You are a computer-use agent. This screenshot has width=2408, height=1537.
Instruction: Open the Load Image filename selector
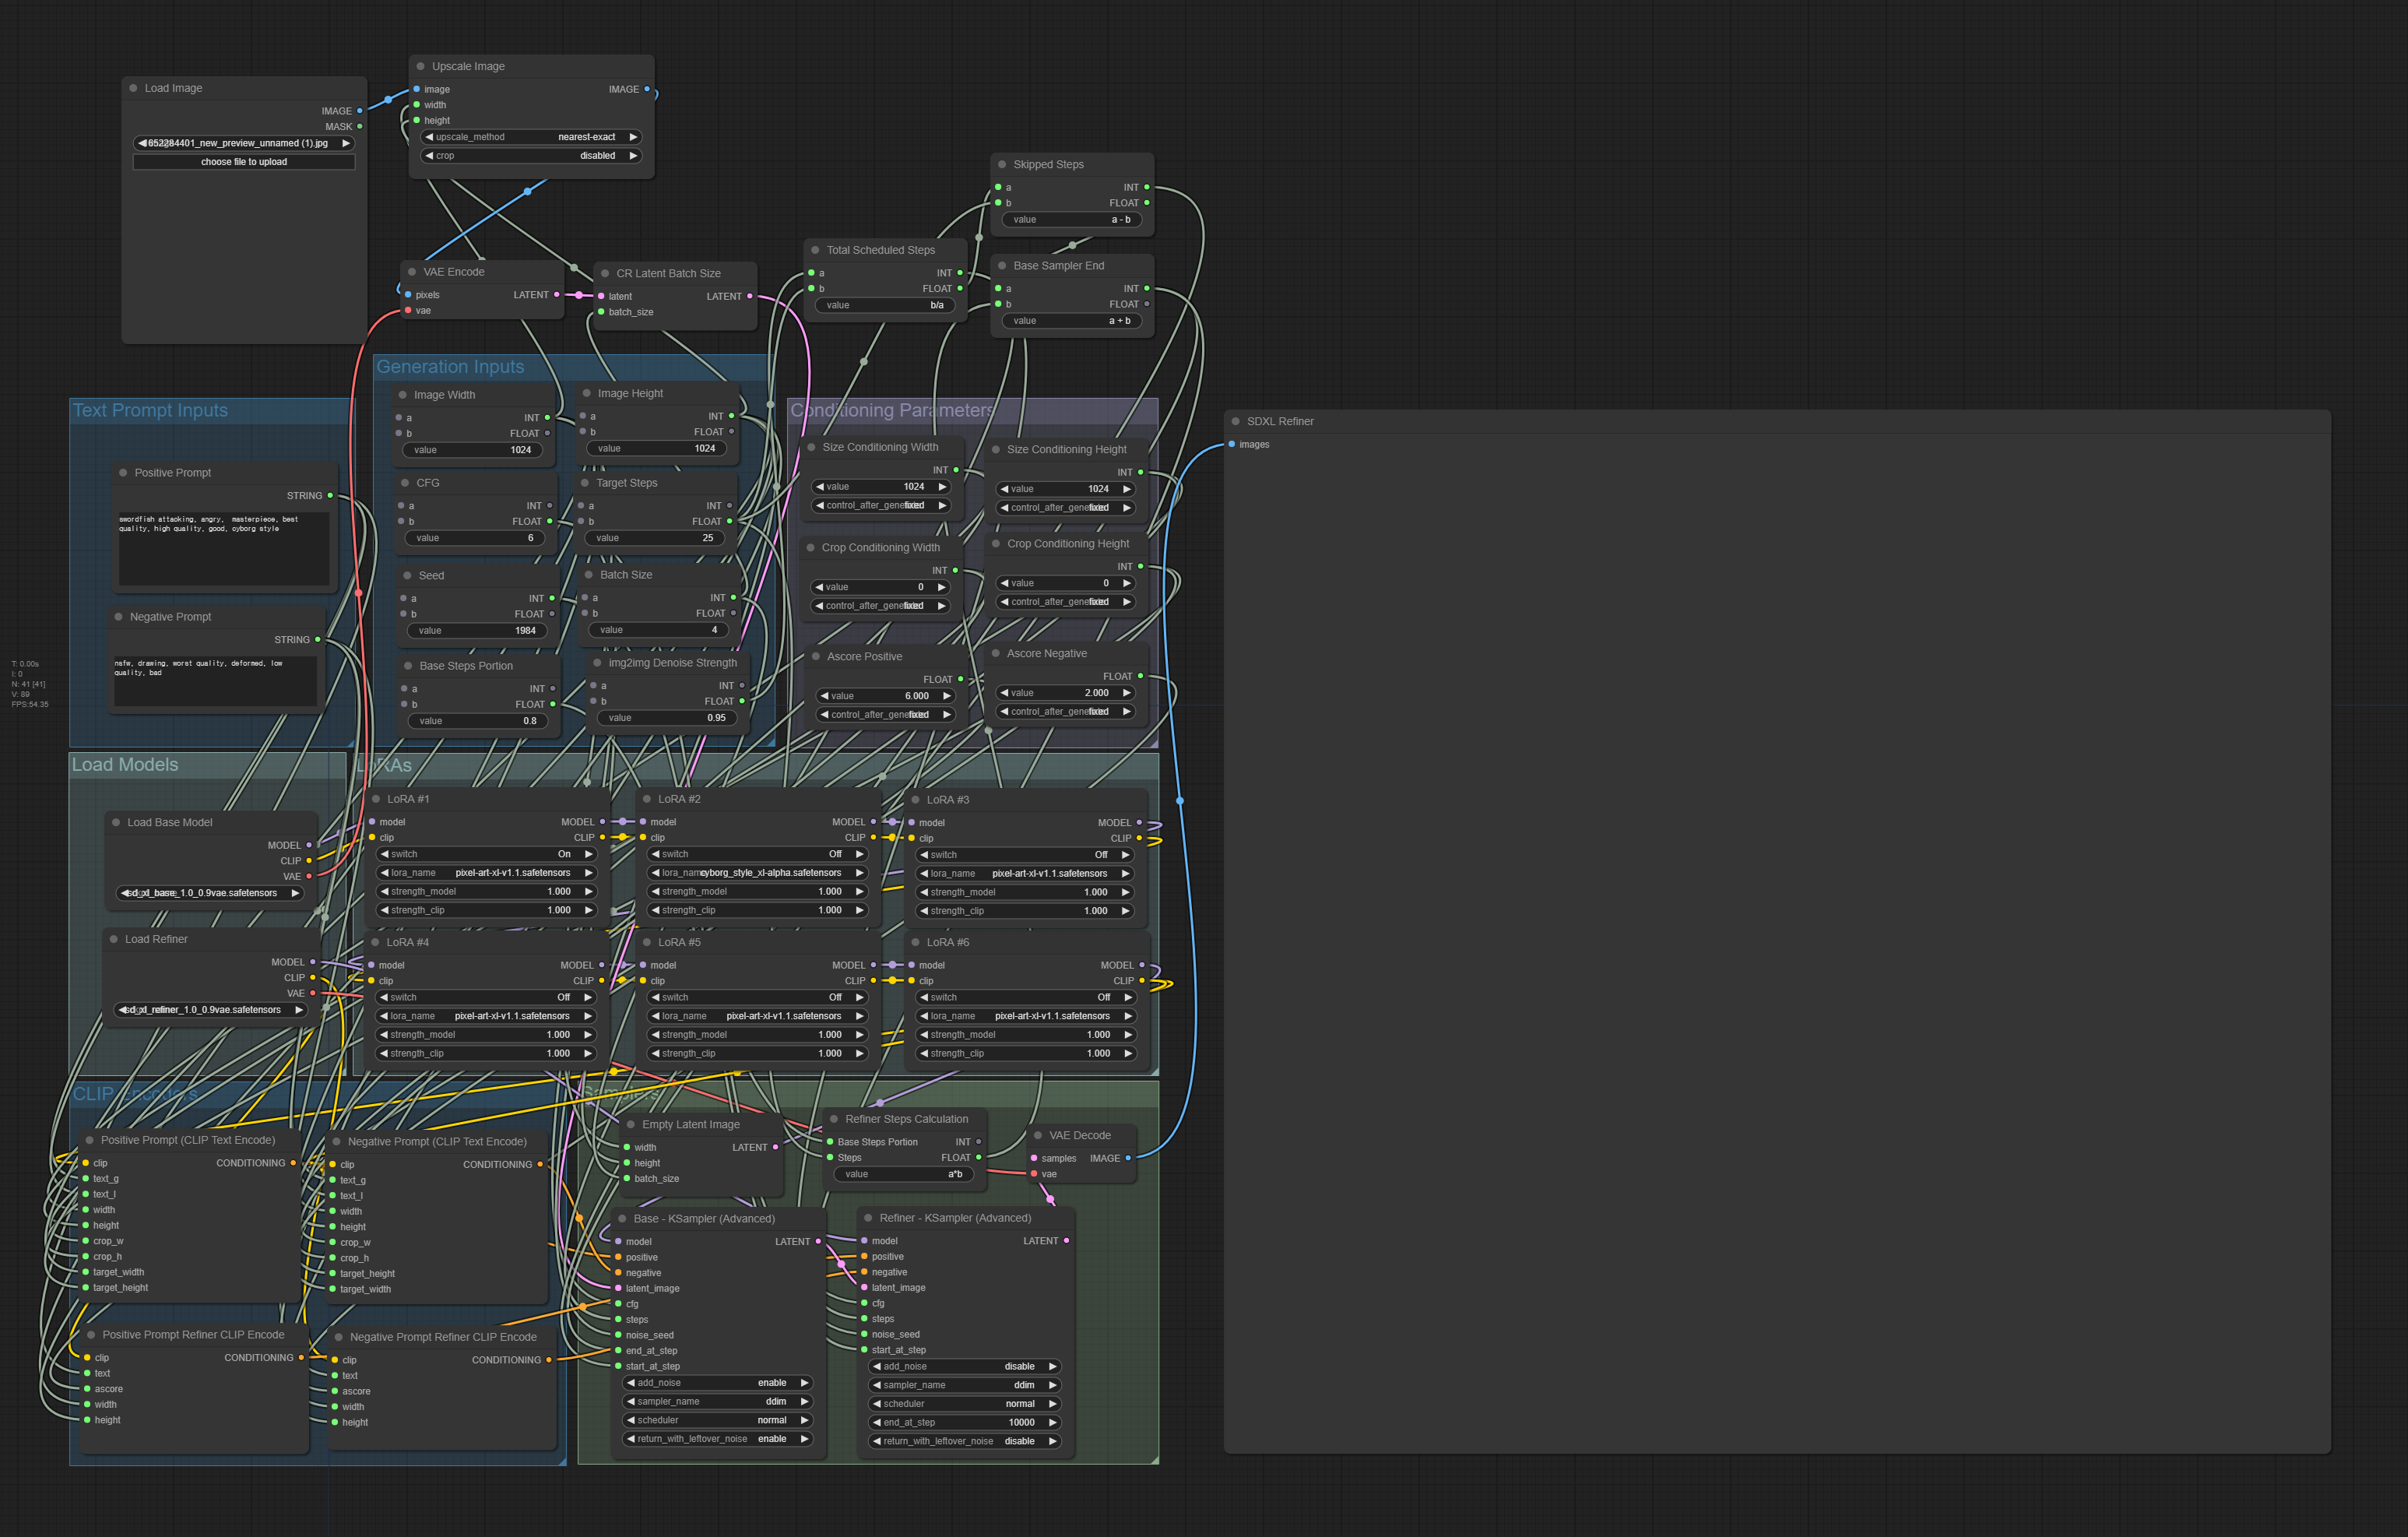(x=244, y=143)
